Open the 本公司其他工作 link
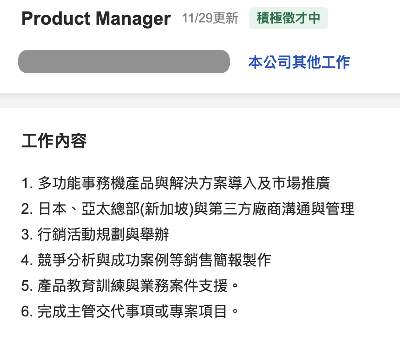The image size is (400, 337). pyautogui.click(x=299, y=62)
